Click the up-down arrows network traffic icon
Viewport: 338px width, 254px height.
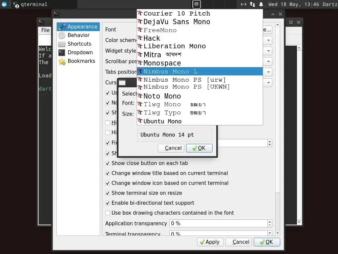(x=252, y=4)
